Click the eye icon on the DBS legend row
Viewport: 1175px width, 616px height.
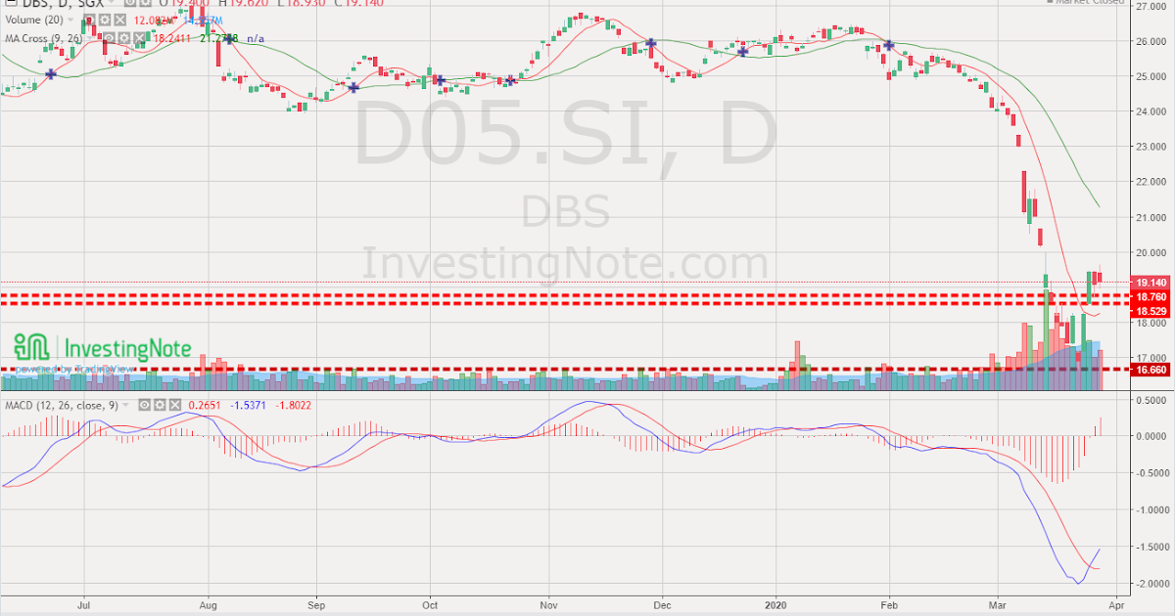[130, 4]
